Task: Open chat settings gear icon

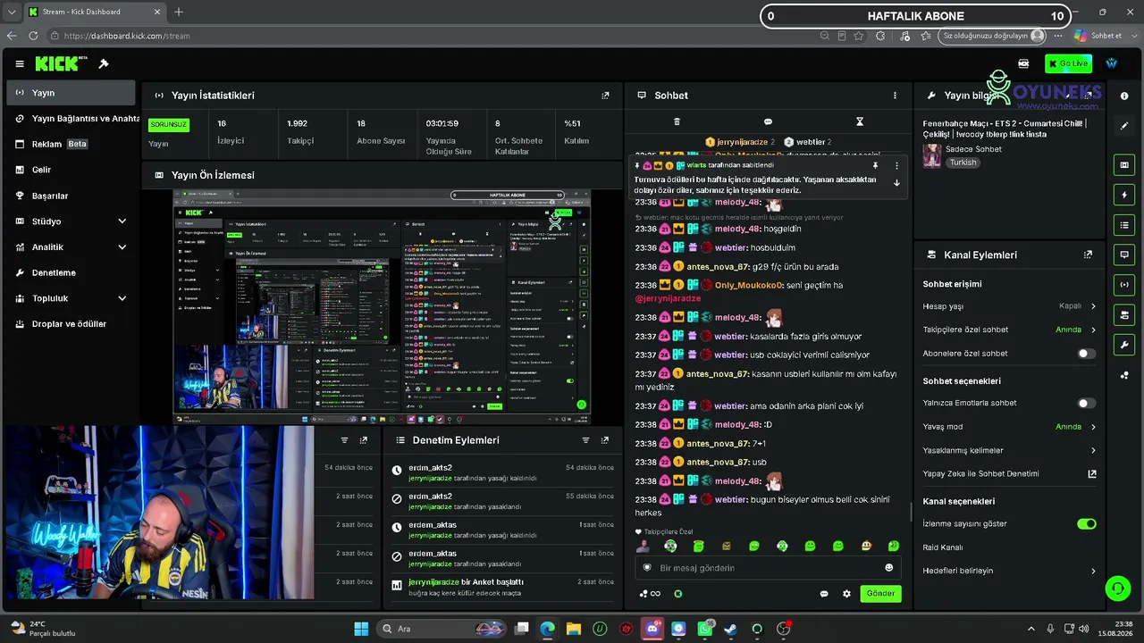Action: point(846,594)
